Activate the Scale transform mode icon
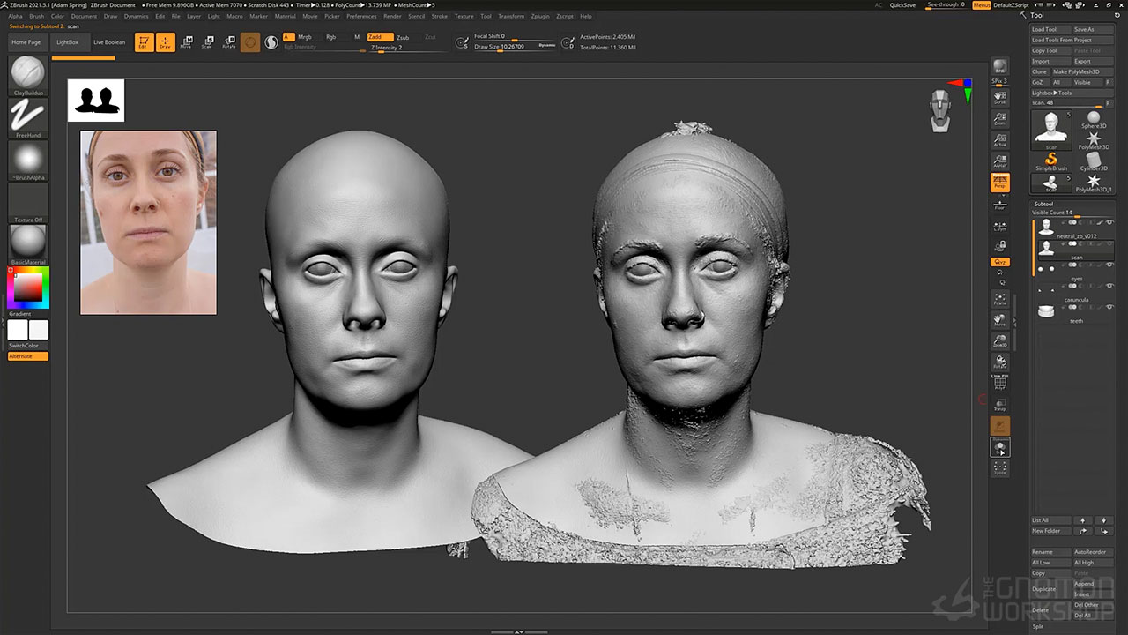1128x635 pixels. tap(206, 41)
